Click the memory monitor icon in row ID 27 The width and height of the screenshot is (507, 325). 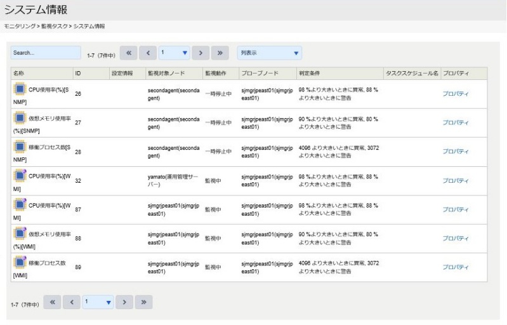pyautogui.click(x=20, y=117)
